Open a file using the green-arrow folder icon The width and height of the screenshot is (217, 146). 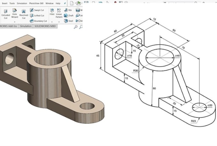tap(79, 3)
